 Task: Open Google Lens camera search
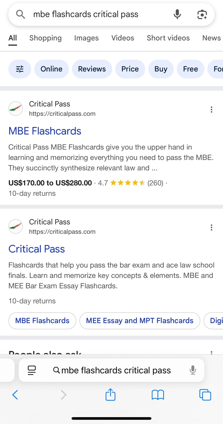point(202,14)
